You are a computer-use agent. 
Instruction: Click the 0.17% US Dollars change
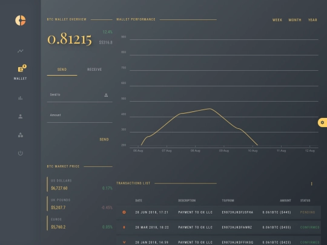107,188
